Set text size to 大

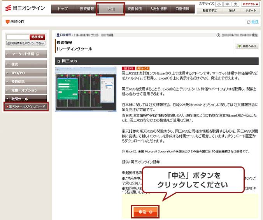235,4
